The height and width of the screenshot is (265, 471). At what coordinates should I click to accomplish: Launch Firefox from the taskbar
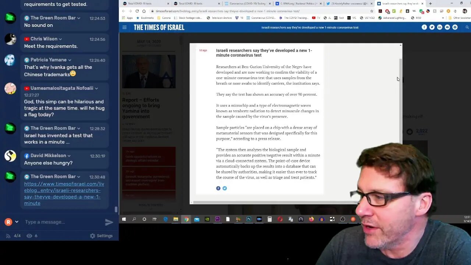coord(311,219)
